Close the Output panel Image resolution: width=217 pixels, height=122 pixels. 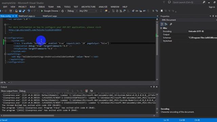157,87
